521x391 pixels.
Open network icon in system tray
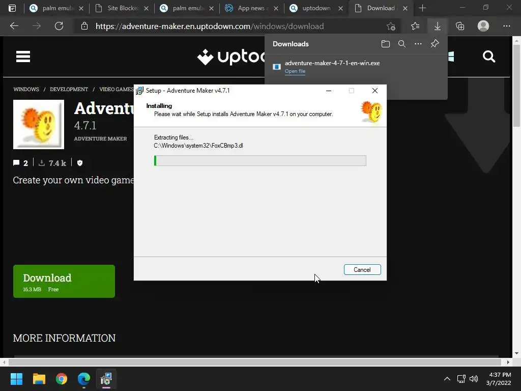[461, 379]
